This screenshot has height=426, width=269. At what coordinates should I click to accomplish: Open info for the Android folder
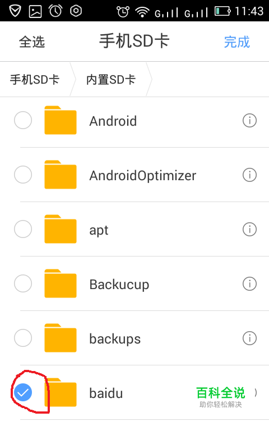coord(249,120)
